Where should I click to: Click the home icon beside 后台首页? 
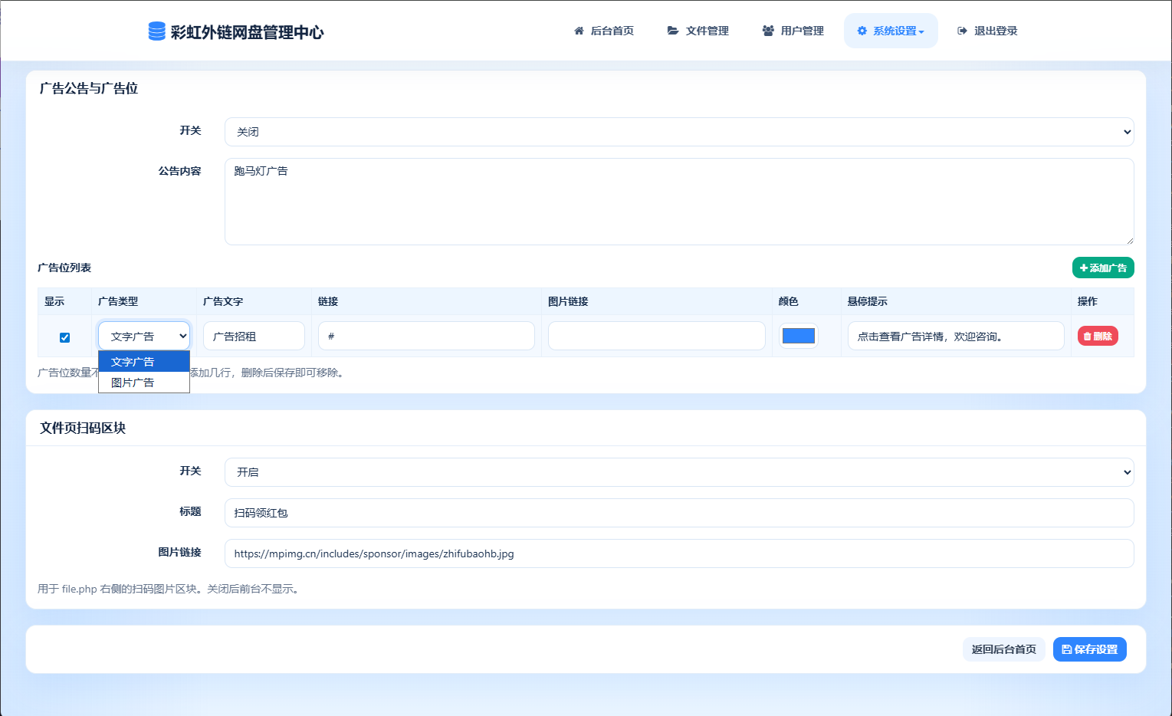[x=579, y=31]
